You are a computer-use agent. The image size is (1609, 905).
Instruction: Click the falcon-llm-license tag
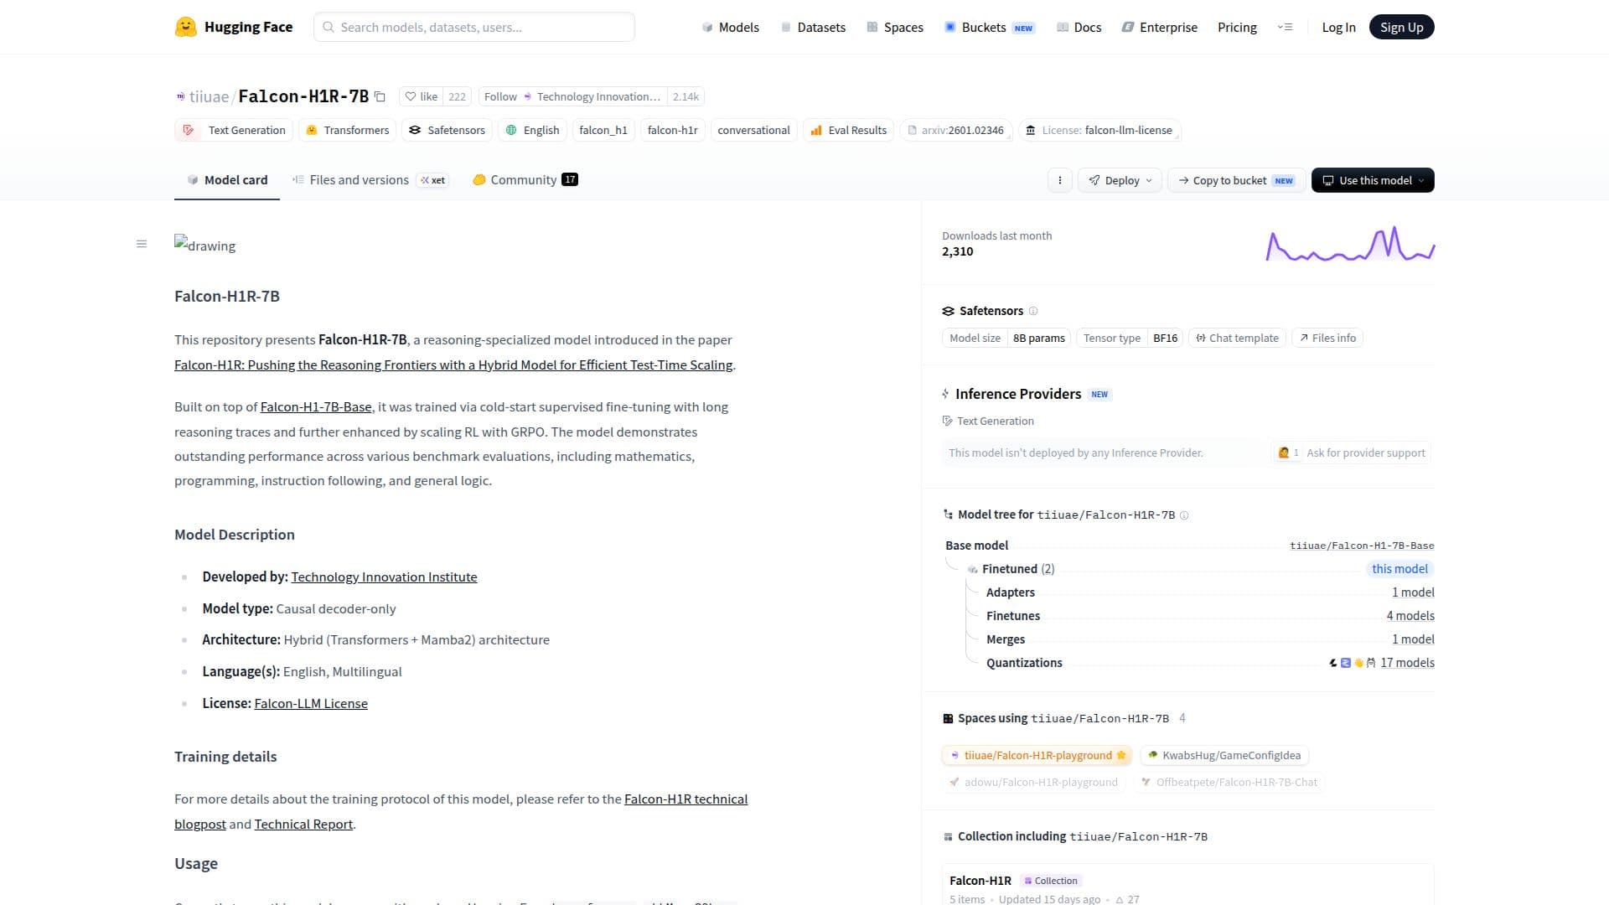pos(1100,130)
